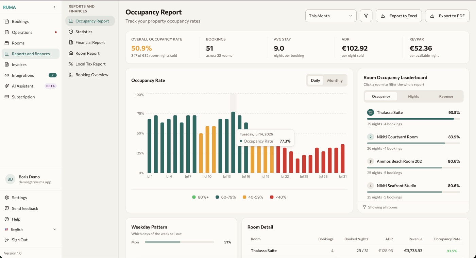
Task: Switch chart to Monthly view
Action: (x=335, y=80)
